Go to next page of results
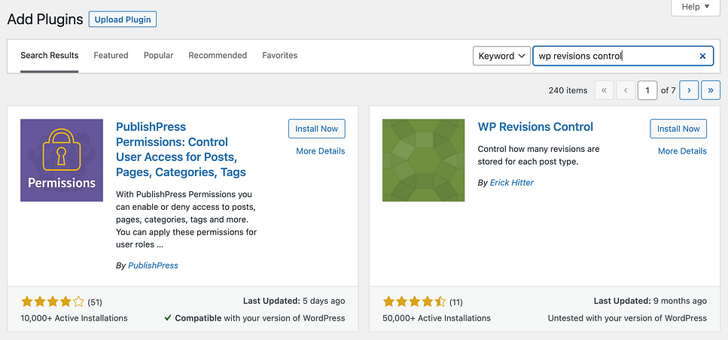The width and height of the screenshot is (728, 340). 688,90
